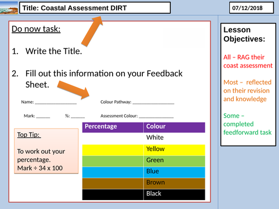
Task: Click the 'Assessment Colour:' blank line
Action: coord(156,116)
